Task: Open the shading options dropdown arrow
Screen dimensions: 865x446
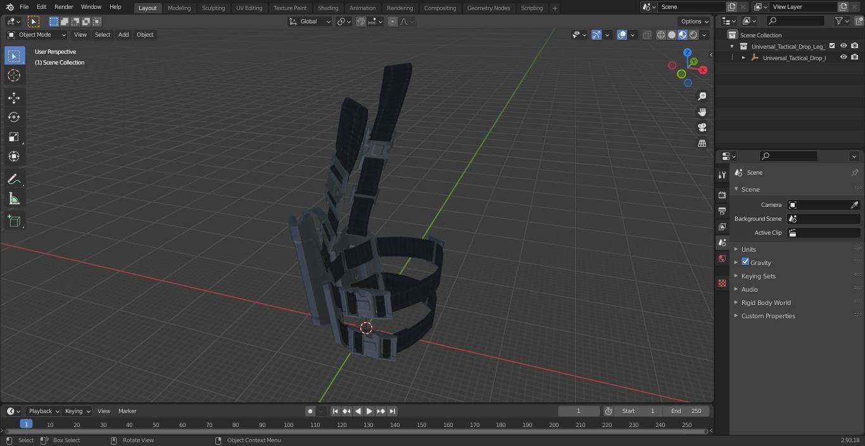Action: pos(705,35)
